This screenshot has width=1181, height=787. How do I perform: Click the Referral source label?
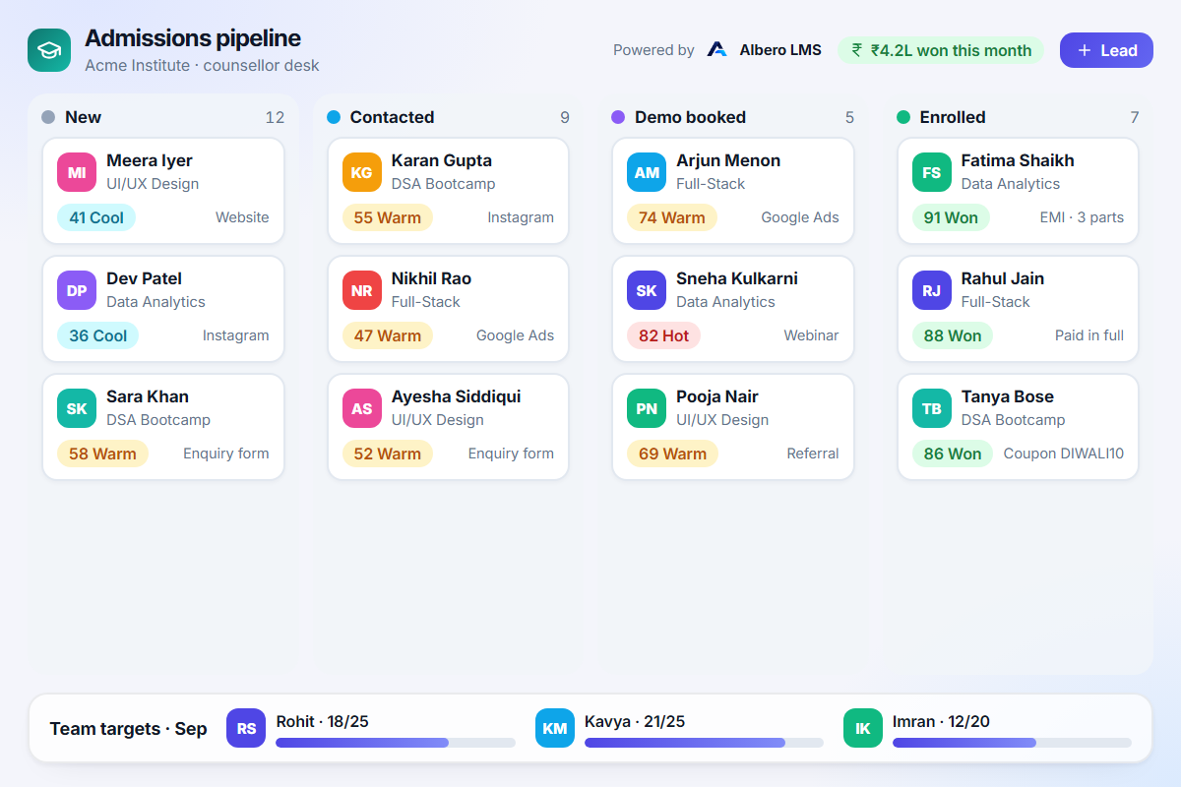[813, 454]
